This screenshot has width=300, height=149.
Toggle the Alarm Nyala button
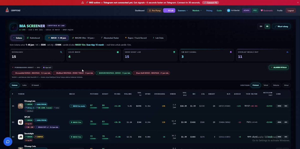(x=279, y=68)
